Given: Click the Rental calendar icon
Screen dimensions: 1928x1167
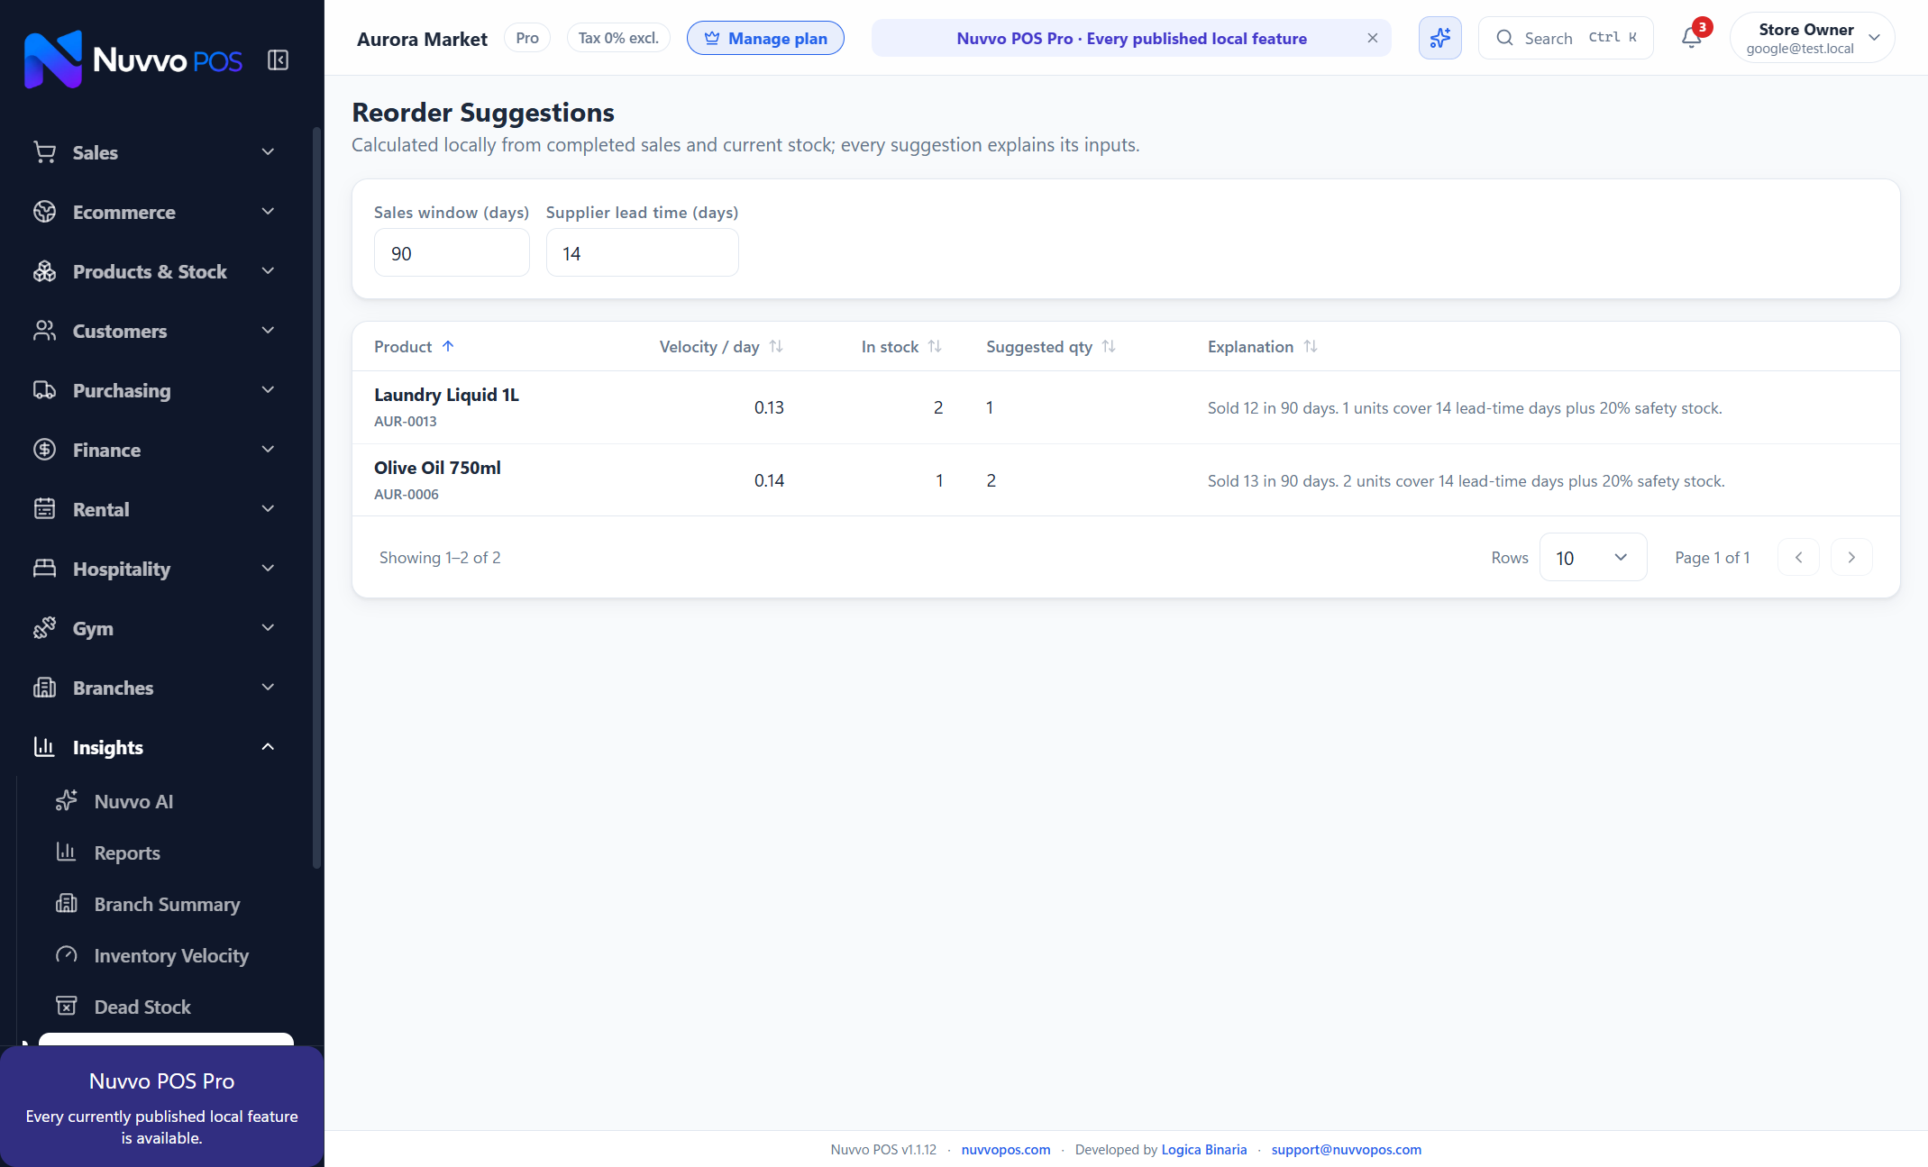Looking at the screenshot, I should click(x=44, y=509).
